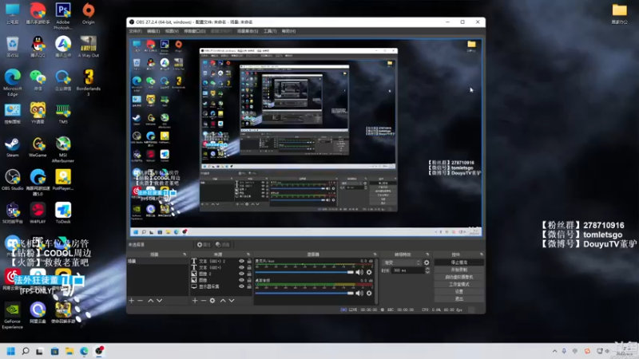Move the source down with the Sources panel down arrow
Screen dimensions: 639x359
(x=232, y=301)
